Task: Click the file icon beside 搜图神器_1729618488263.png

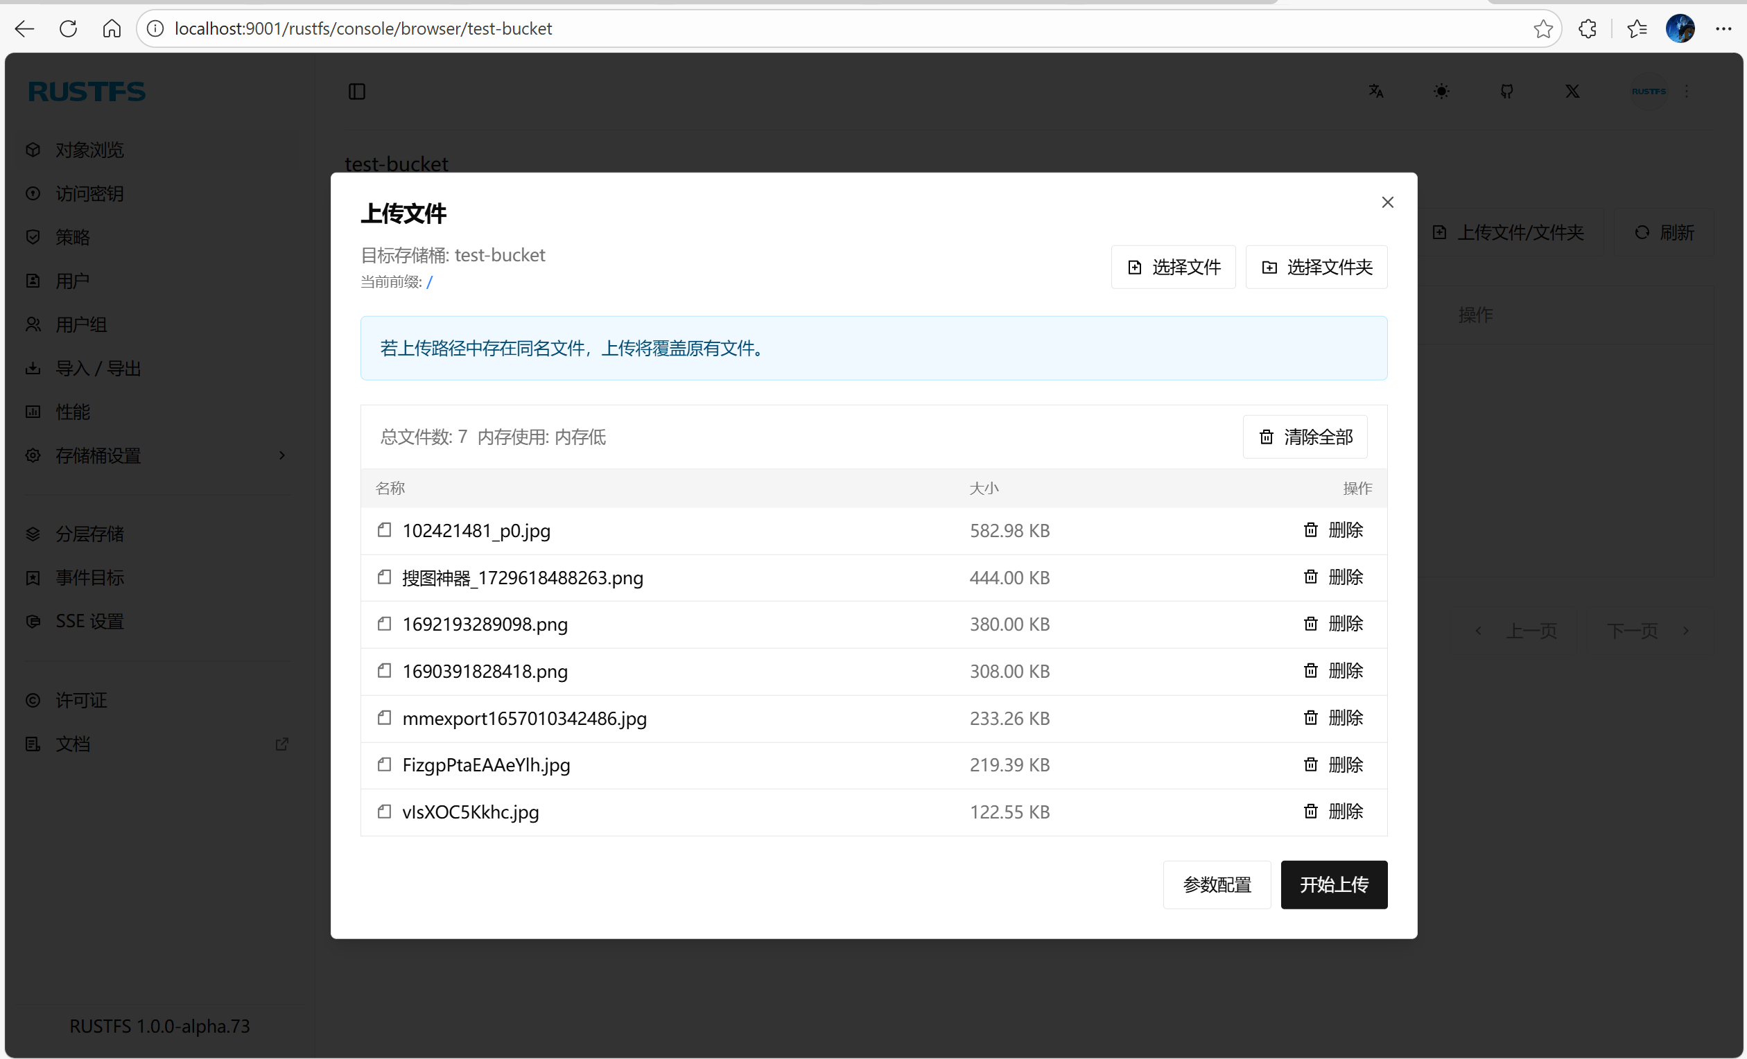Action: click(384, 577)
